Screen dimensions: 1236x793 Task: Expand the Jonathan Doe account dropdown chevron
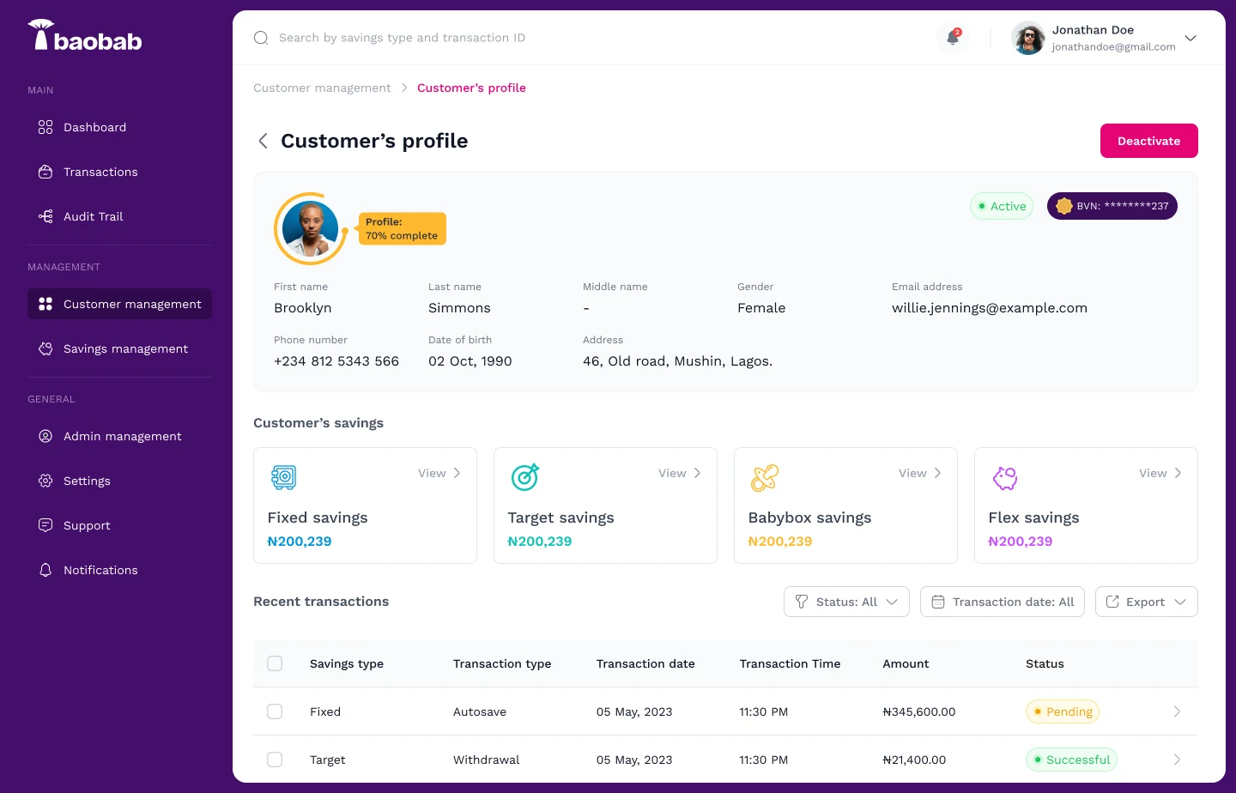[x=1191, y=38]
